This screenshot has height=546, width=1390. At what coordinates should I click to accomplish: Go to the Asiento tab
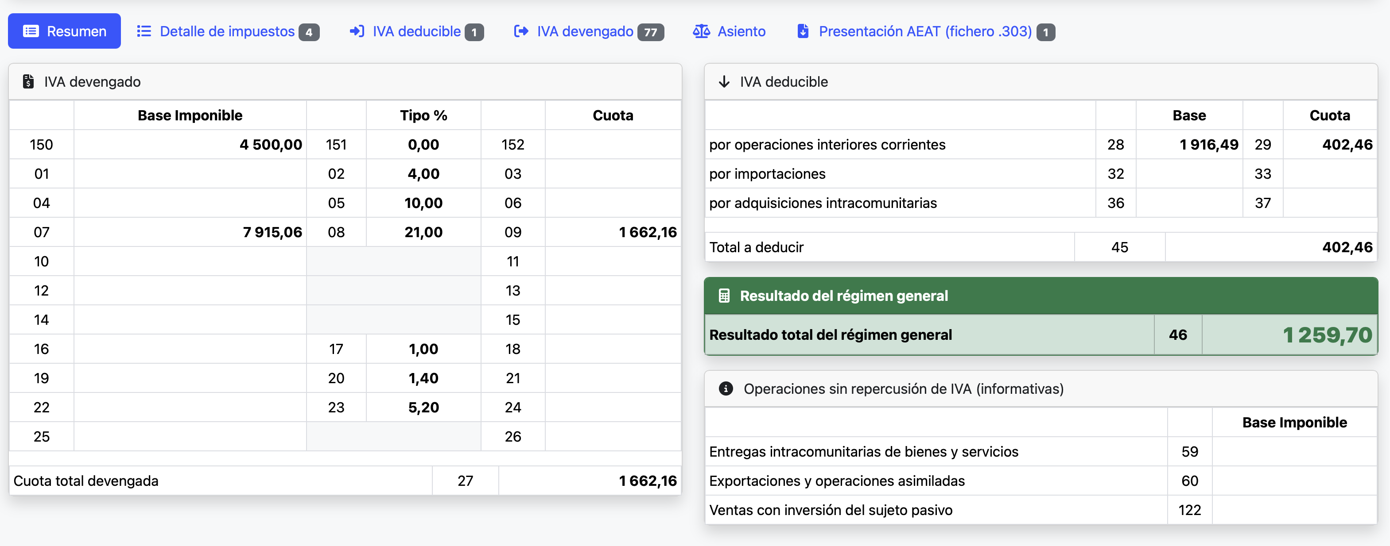click(x=729, y=31)
